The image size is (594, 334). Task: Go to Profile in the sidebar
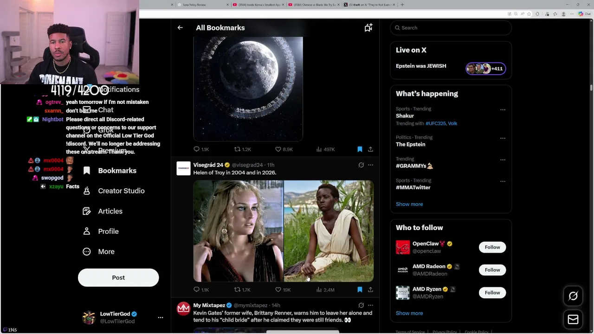101,231
